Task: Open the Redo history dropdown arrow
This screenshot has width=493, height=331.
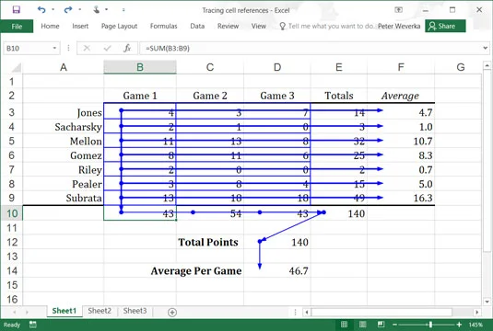Action: (x=80, y=10)
